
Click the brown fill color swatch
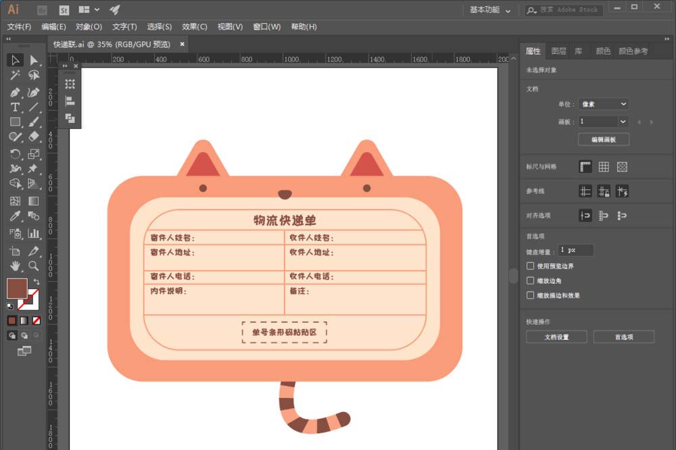pyautogui.click(x=17, y=289)
